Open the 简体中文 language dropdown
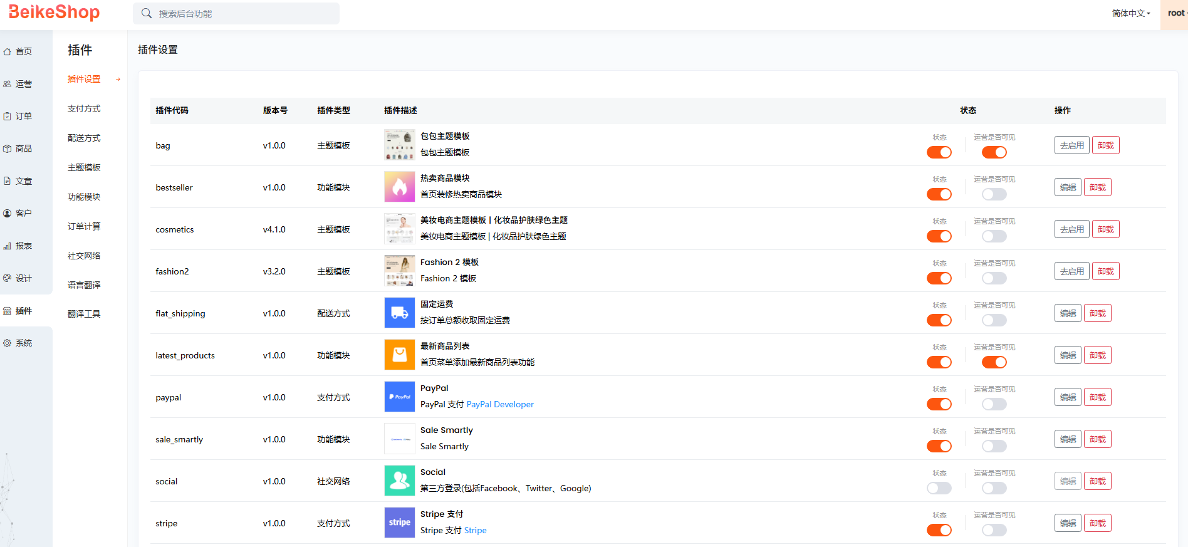The width and height of the screenshot is (1188, 547). pyautogui.click(x=1130, y=13)
